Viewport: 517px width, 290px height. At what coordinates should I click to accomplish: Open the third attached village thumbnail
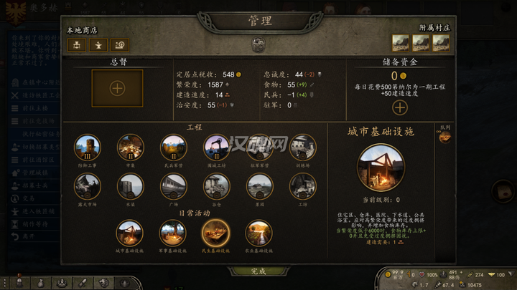441,43
